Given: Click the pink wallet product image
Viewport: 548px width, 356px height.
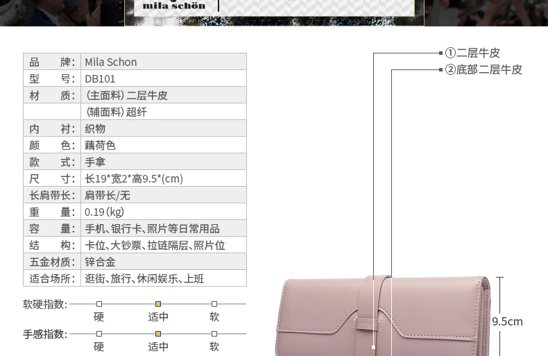Looking at the screenshot, I should 384,316.
